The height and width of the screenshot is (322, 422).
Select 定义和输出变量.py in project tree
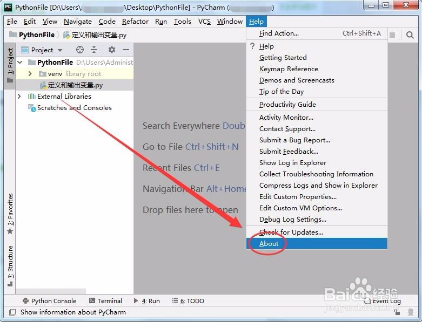click(75, 85)
